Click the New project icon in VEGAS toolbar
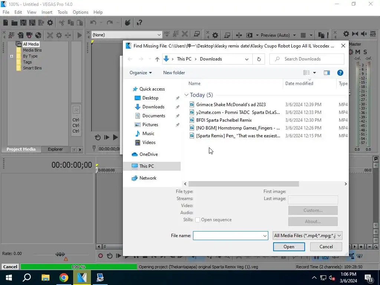Image resolution: width=380 pixels, height=285 pixels. 5,23
